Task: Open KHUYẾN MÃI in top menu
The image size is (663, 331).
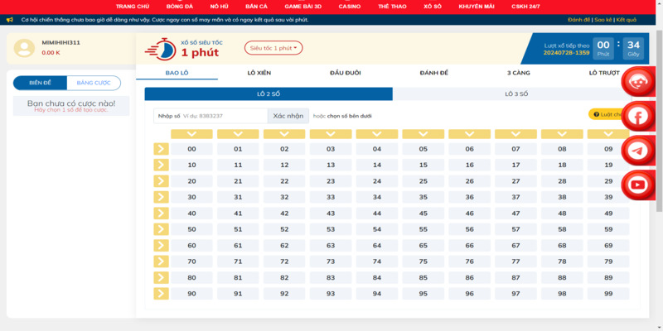Action: (x=476, y=6)
